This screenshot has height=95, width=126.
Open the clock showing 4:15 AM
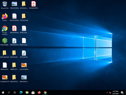pos(115,92)
